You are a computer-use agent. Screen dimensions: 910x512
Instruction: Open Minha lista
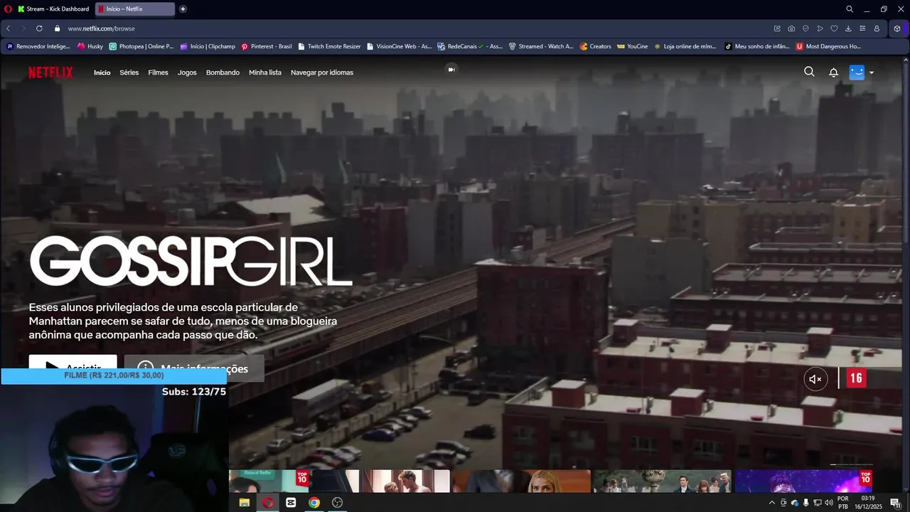point(265,73)
